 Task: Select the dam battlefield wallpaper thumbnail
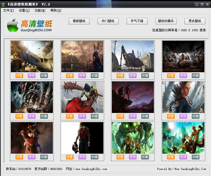(32, 56)
